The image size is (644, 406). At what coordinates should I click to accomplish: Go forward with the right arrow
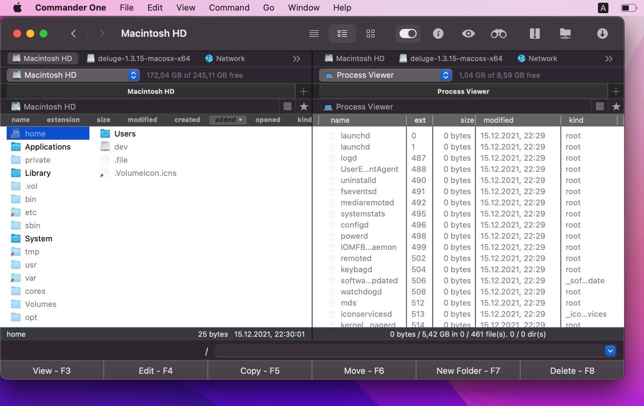point(102,34)
